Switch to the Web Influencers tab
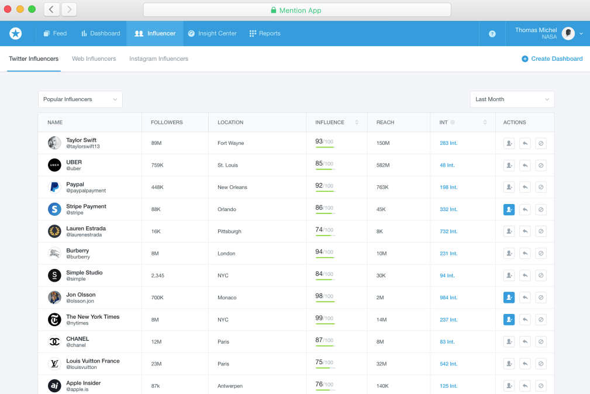Image resolution: width=590 pixels, height=394 pixels. click(94, 58)
